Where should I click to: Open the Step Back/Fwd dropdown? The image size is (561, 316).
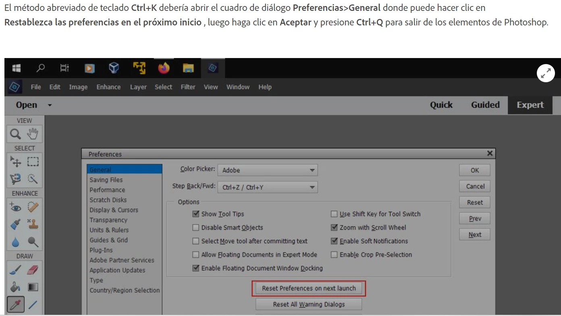268,187
